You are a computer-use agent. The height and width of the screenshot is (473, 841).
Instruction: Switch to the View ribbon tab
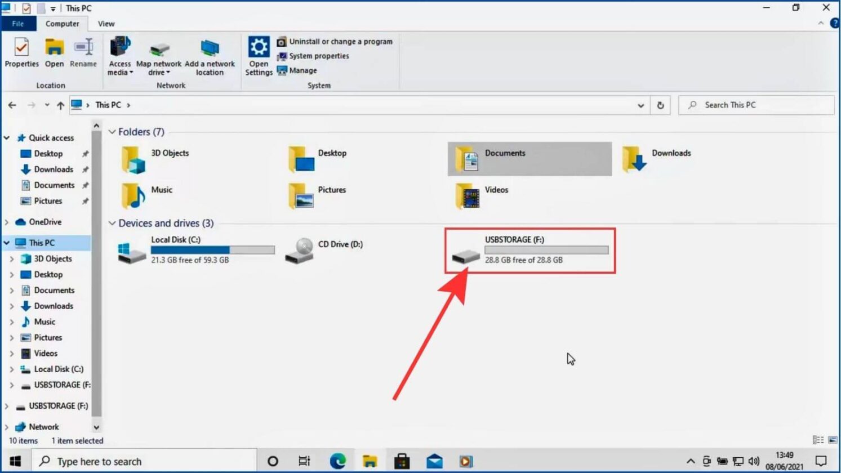[x=106, y=24]
